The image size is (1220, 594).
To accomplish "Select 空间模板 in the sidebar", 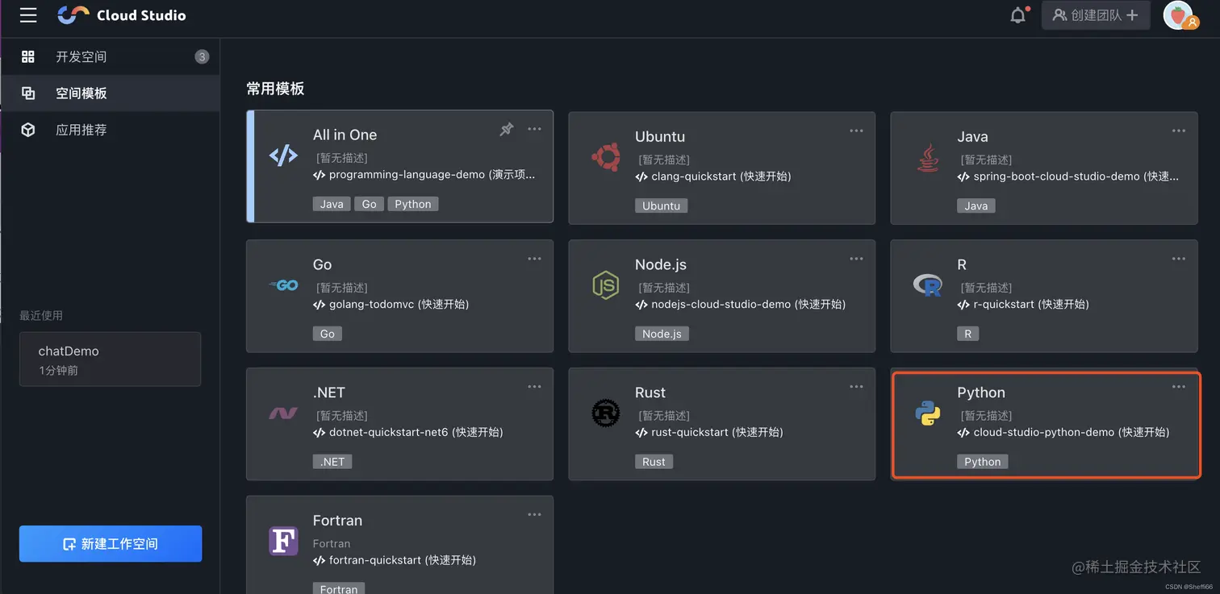I will click(110, 93).
